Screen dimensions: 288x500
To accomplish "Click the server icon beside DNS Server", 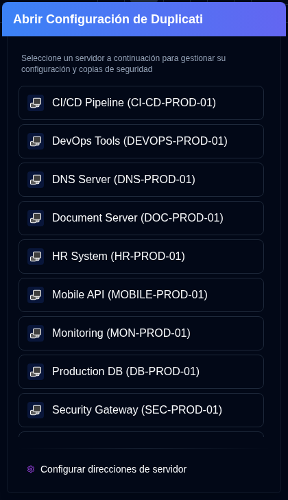I will (x=36, y=180).
